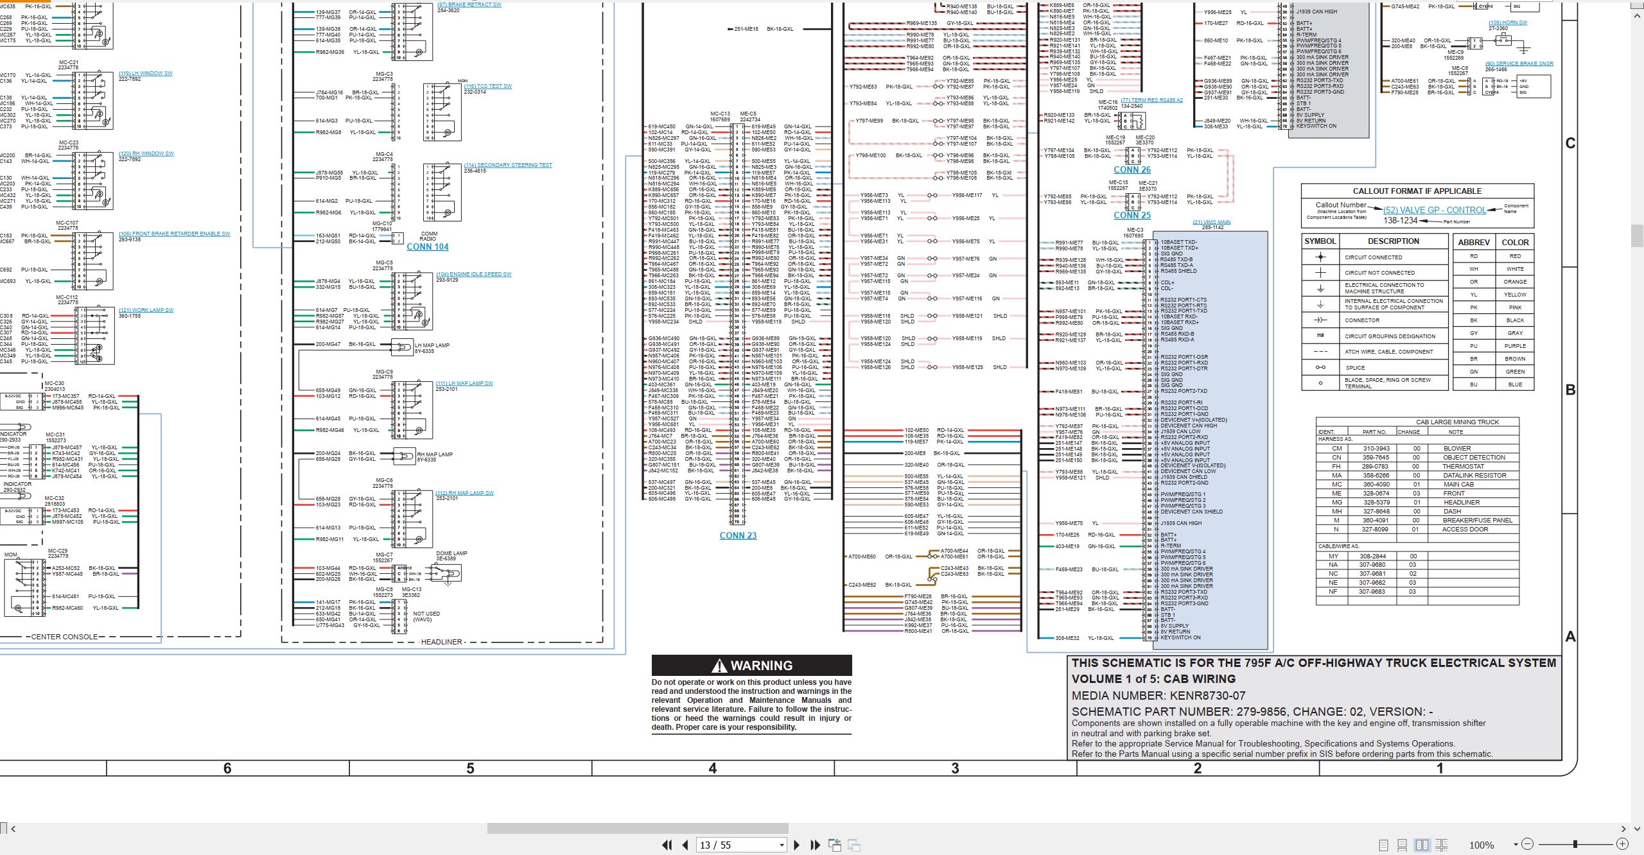Open the page number dropdown
Screen dimensions: 1644x855
coord(782,845)
